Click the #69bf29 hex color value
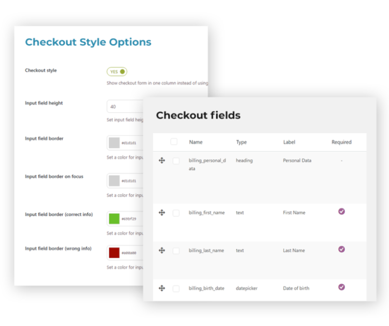This screenshot has height=326, width=389. [129, 219]
